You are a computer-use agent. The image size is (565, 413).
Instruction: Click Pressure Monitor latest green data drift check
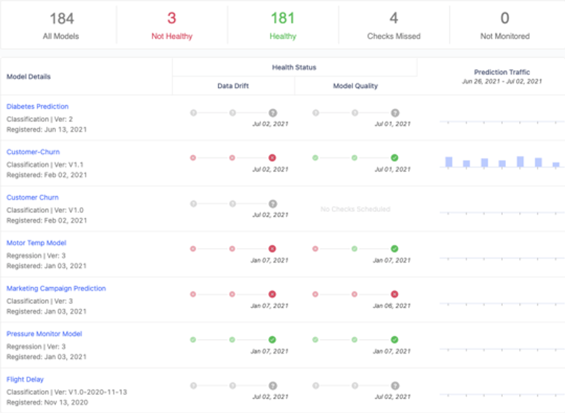click(x=272, y=340)
